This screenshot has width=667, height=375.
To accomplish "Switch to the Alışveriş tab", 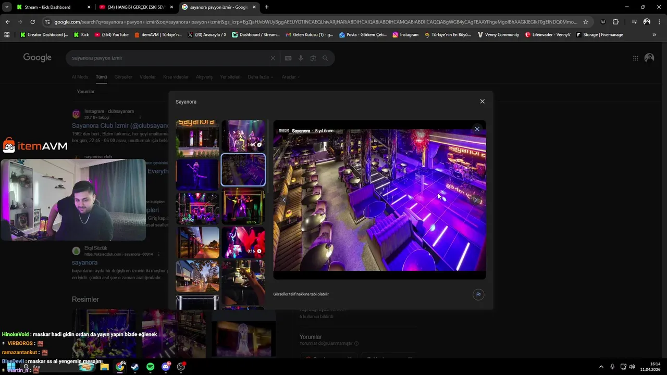I will click(x=204, y=77).
